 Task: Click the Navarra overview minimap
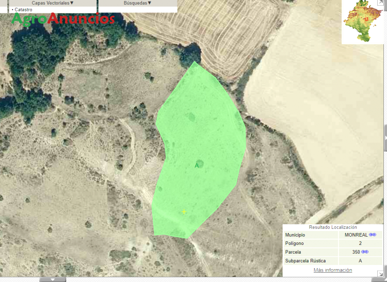pyautogui.click(x=362, y=22)
